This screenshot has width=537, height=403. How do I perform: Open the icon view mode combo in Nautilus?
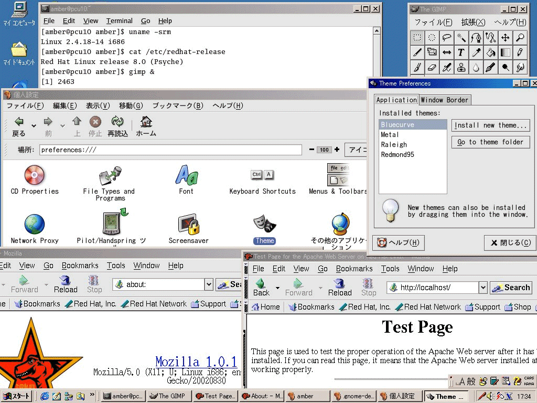coord(356,150)
